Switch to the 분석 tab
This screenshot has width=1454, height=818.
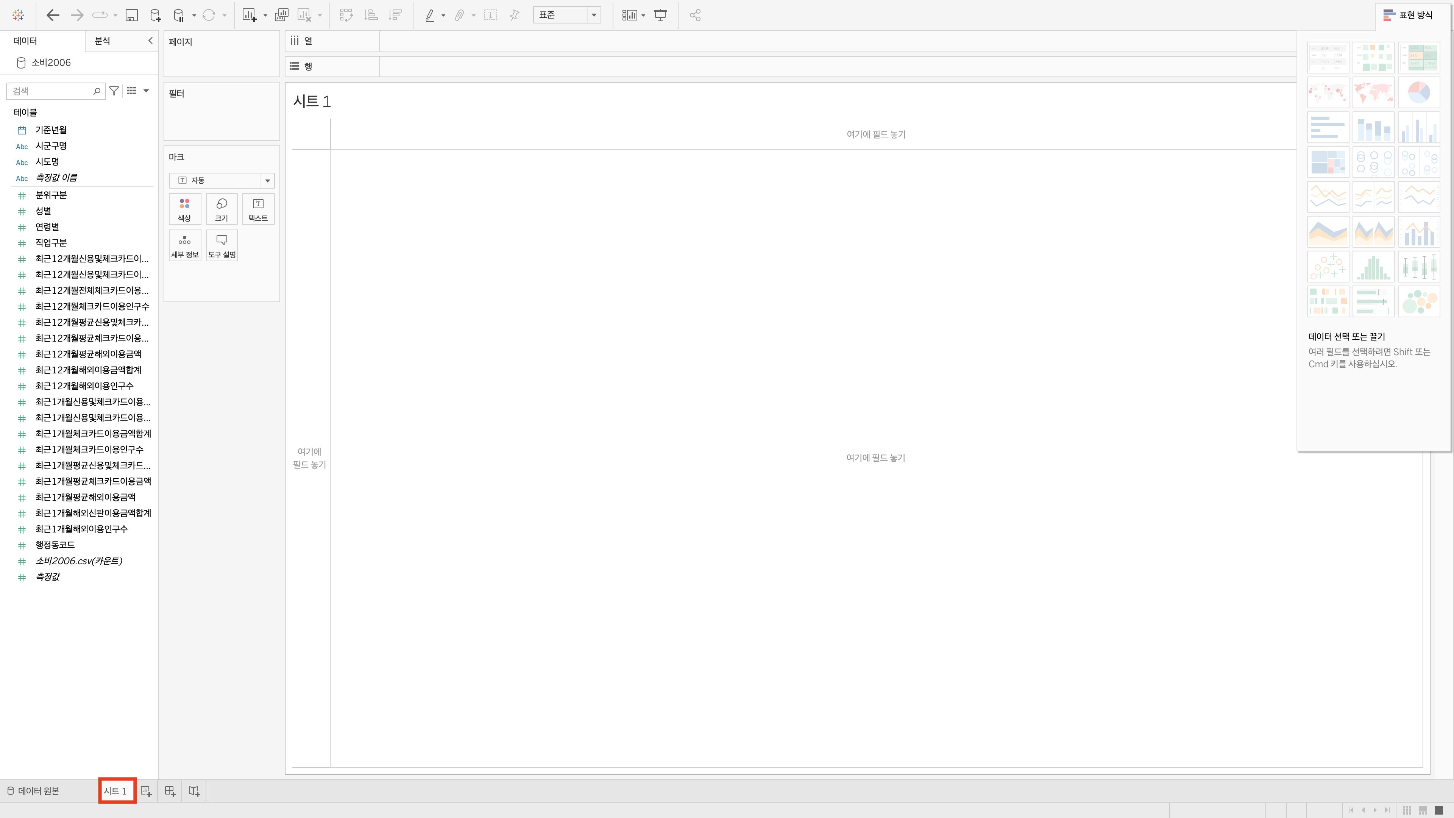coord(102,41)
